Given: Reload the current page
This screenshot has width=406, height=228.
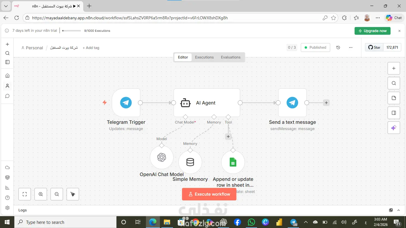Looking at the screenshot, I should point(17,18).
